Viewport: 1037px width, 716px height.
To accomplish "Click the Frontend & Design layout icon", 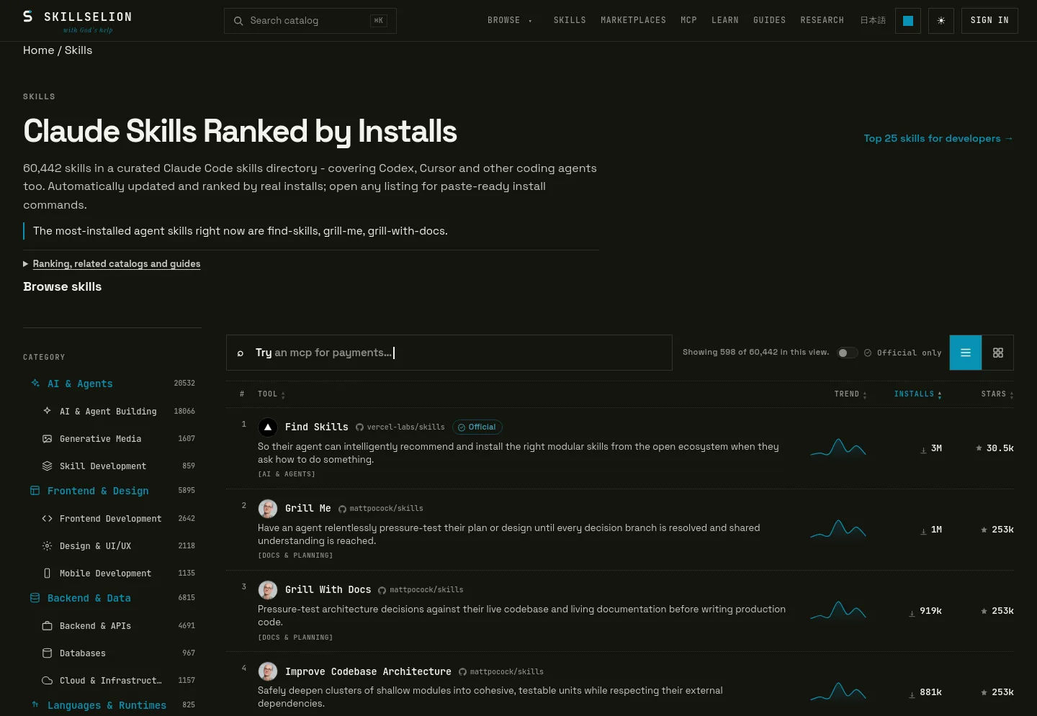I will [x=35, y=491].
